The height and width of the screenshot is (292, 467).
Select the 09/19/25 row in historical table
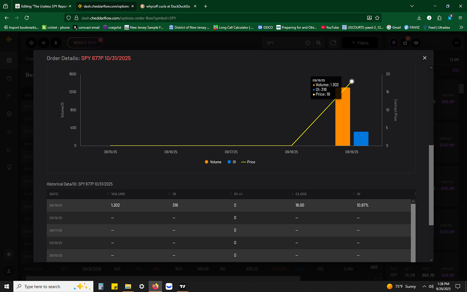229,205
